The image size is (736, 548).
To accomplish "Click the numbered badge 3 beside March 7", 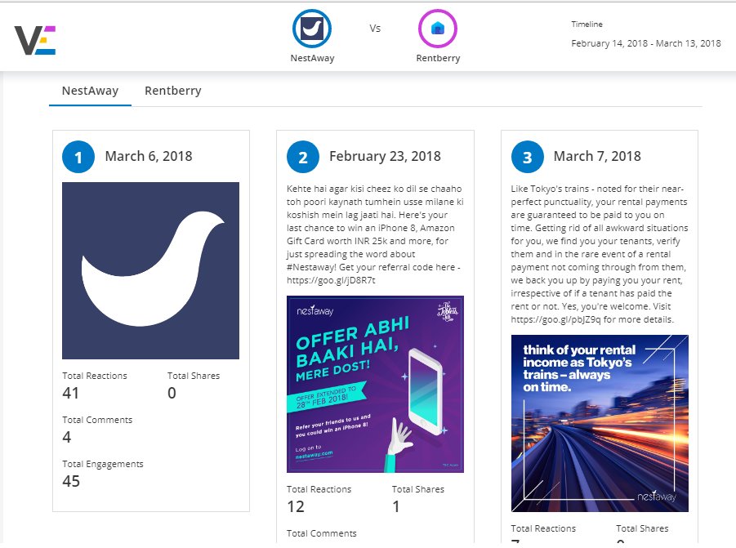I will click(526, 157).
